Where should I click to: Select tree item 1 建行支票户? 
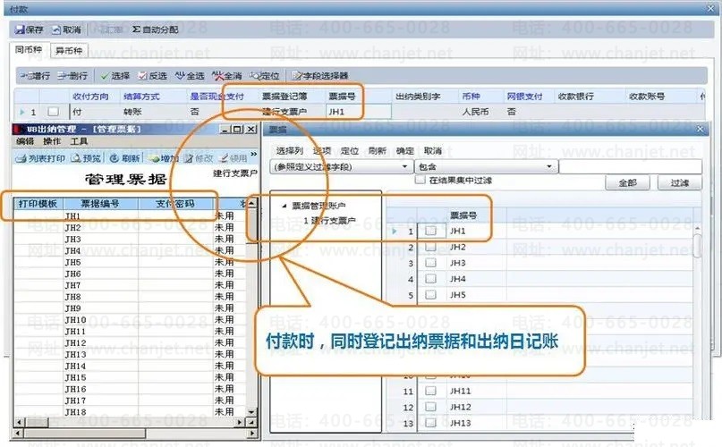tap(329, 221)
